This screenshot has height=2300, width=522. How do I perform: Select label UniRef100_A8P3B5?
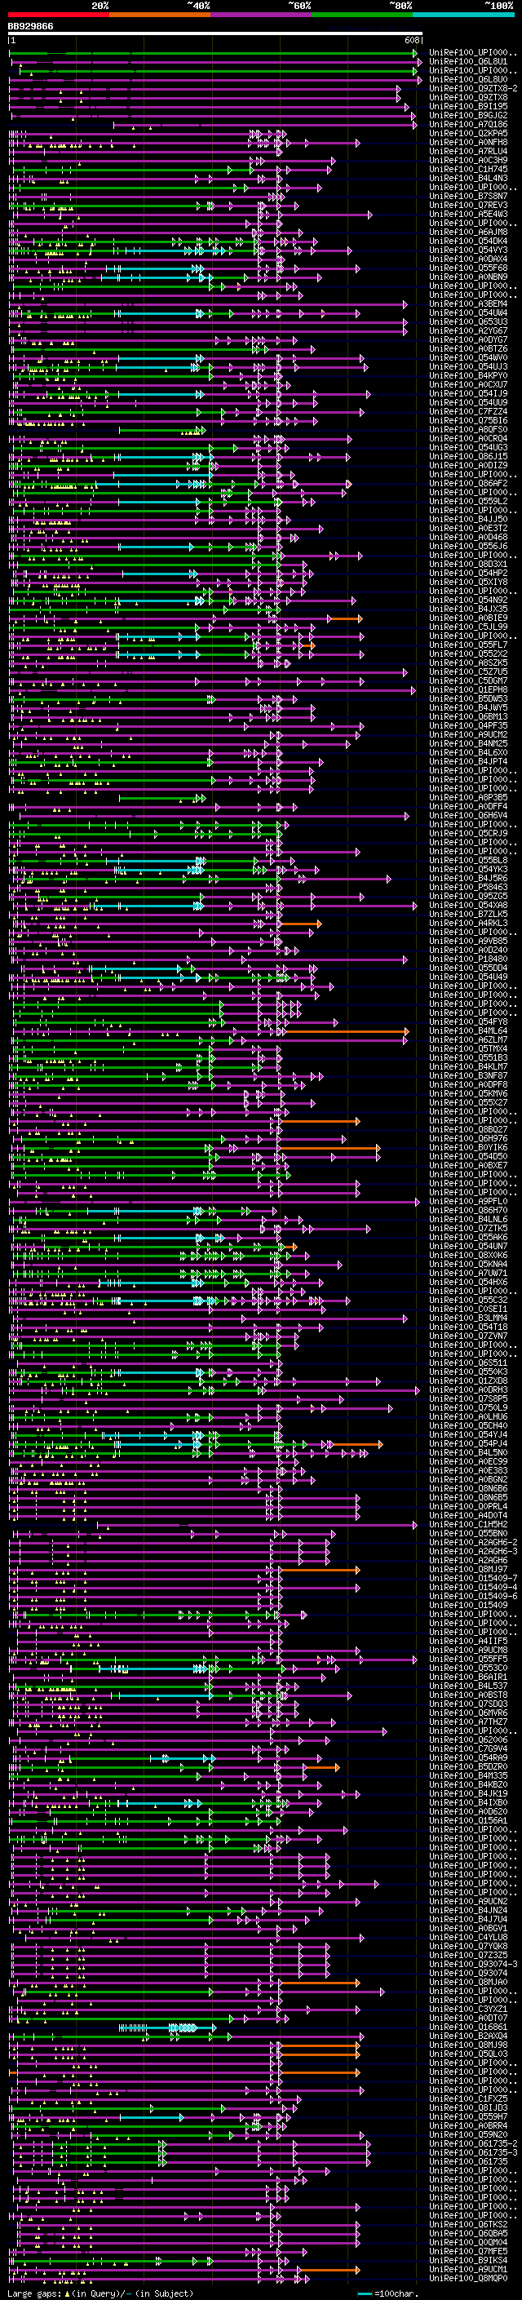click(x=468, y=797)
